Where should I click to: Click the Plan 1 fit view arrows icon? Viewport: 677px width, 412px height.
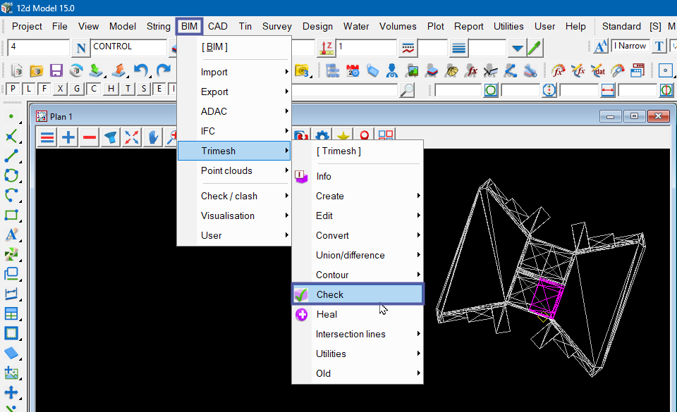click(132, 137)
